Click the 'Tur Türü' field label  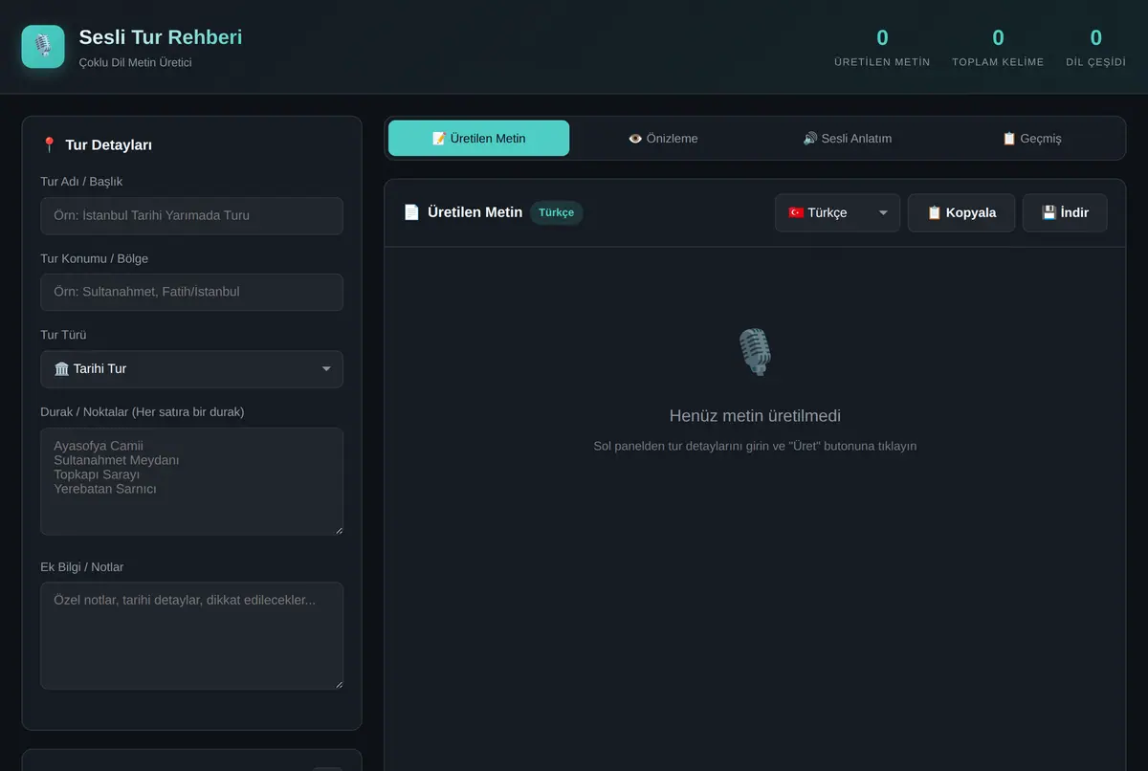[63, 335]
